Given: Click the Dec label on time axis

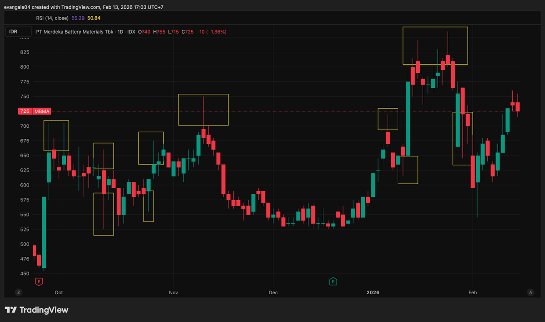Looking at the screenshot, I should click(273, 292).
